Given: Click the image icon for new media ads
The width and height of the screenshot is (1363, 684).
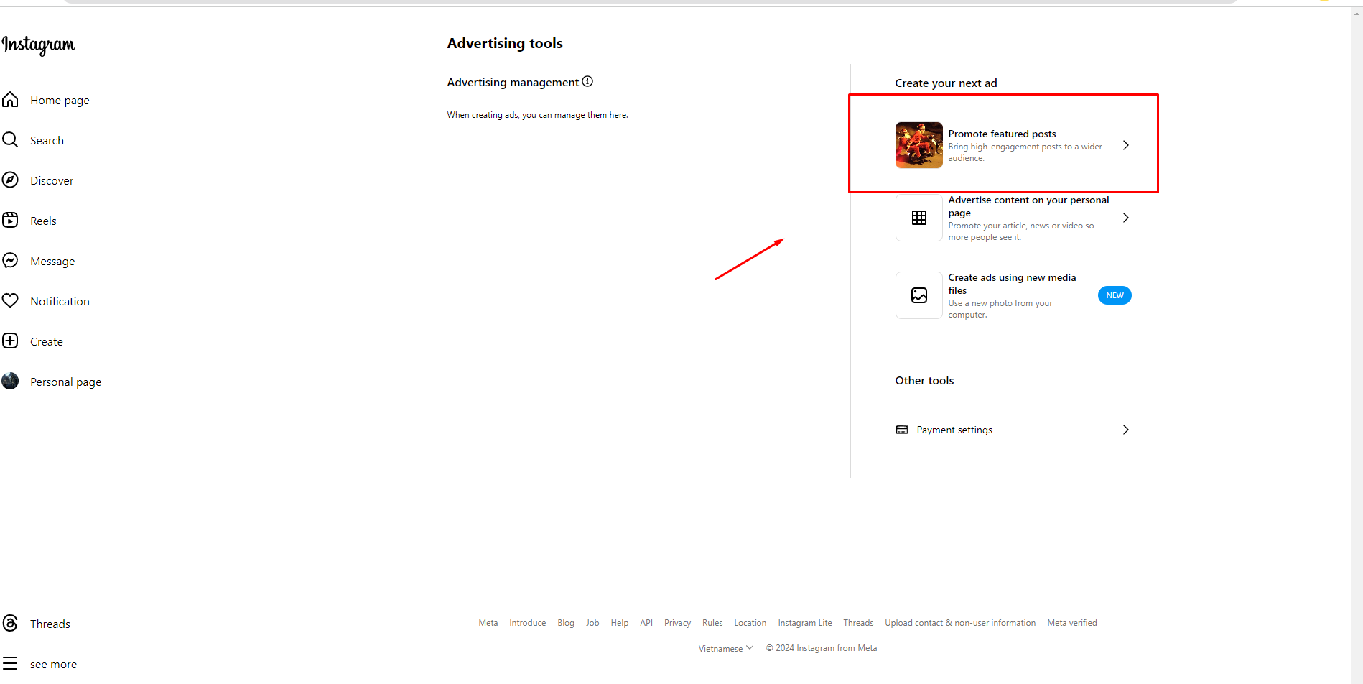Looking at the screenshot, I should point(919,295).
